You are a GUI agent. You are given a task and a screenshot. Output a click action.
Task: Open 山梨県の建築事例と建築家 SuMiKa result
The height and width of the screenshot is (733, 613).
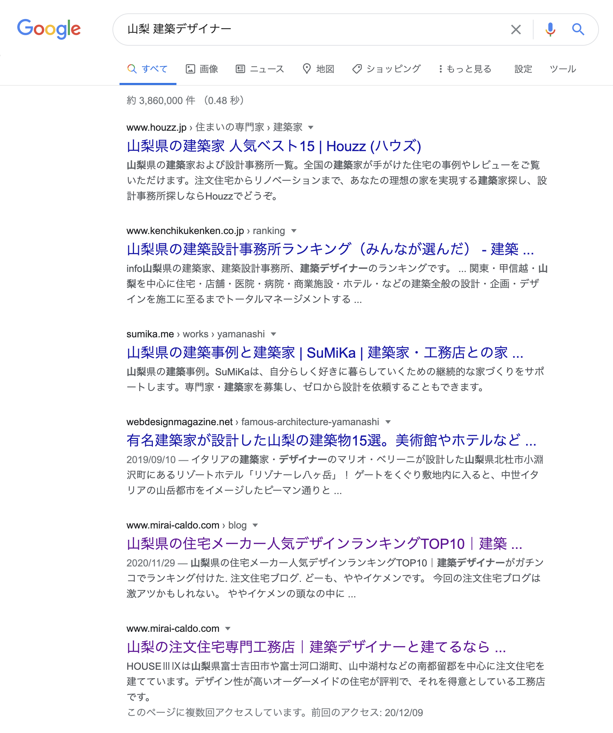[325, 352]
